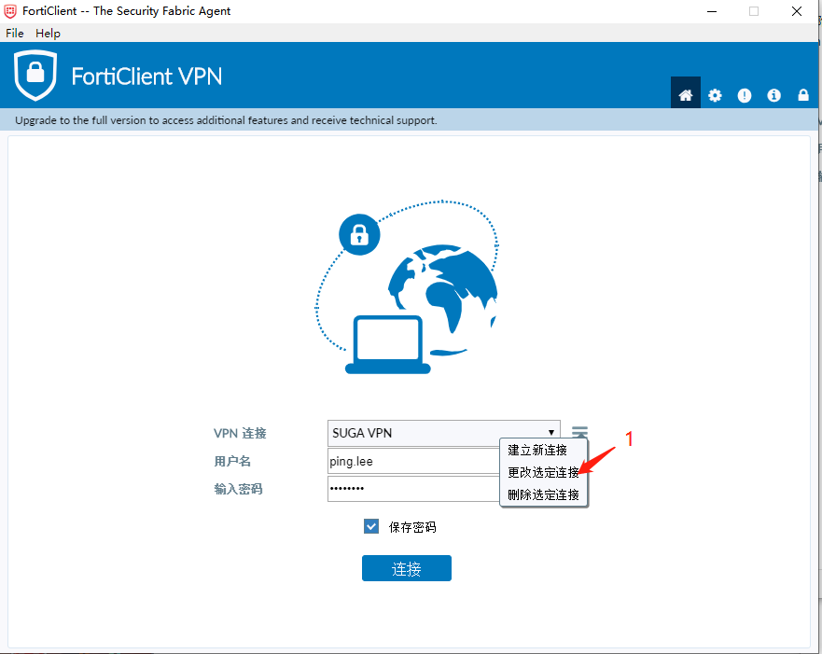Expand the SUGA VPN connection dropdown
Viewport: 822px width, 654px height.
click(443, 433)
